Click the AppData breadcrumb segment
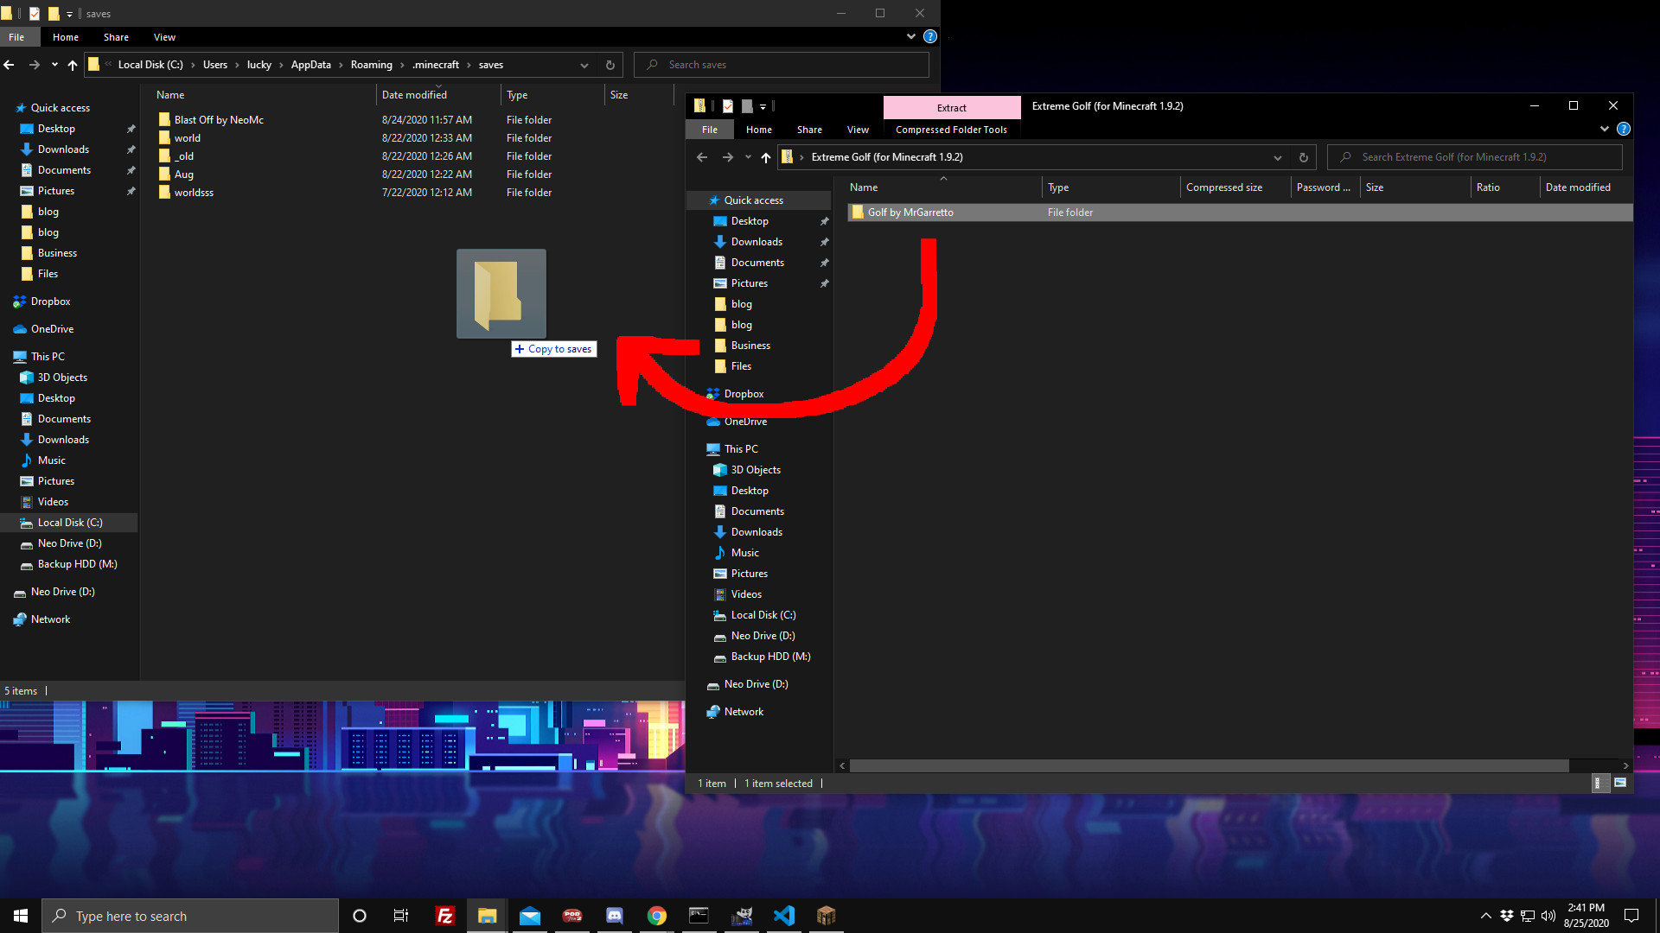1660x933 pixels. tap(311, 65)
